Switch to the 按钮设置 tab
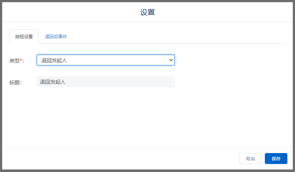This screenshot has width=295, height=172. 24,37
